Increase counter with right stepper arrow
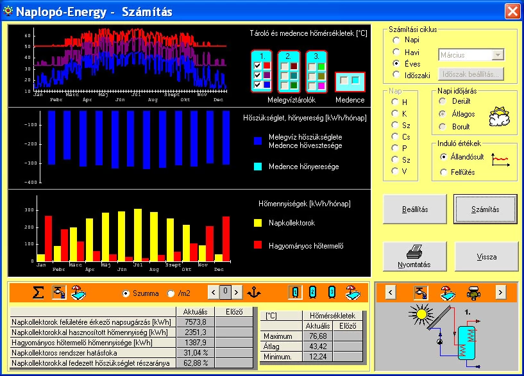524x376 pixels. pos(237,293)
